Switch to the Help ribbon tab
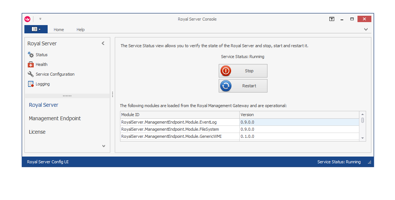Image resolution: width=395 pixels, height=200 pixels. [x=81, y=30]
